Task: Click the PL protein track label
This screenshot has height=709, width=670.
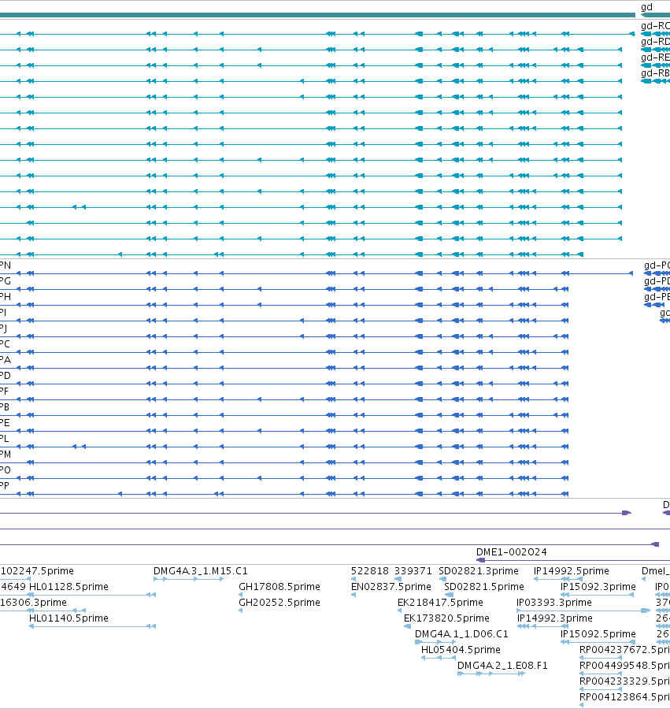Action: click(x=5, y=439)
